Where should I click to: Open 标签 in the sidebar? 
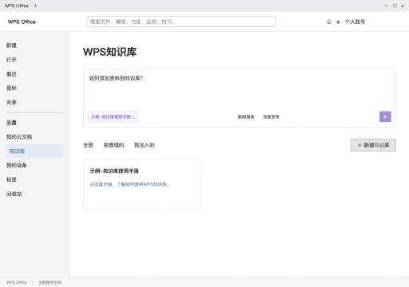pos(11,179)
